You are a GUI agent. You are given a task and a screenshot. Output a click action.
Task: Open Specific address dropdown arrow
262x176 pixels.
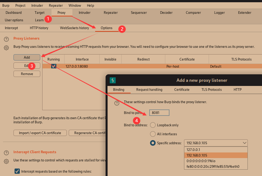(x=244, y=143)
